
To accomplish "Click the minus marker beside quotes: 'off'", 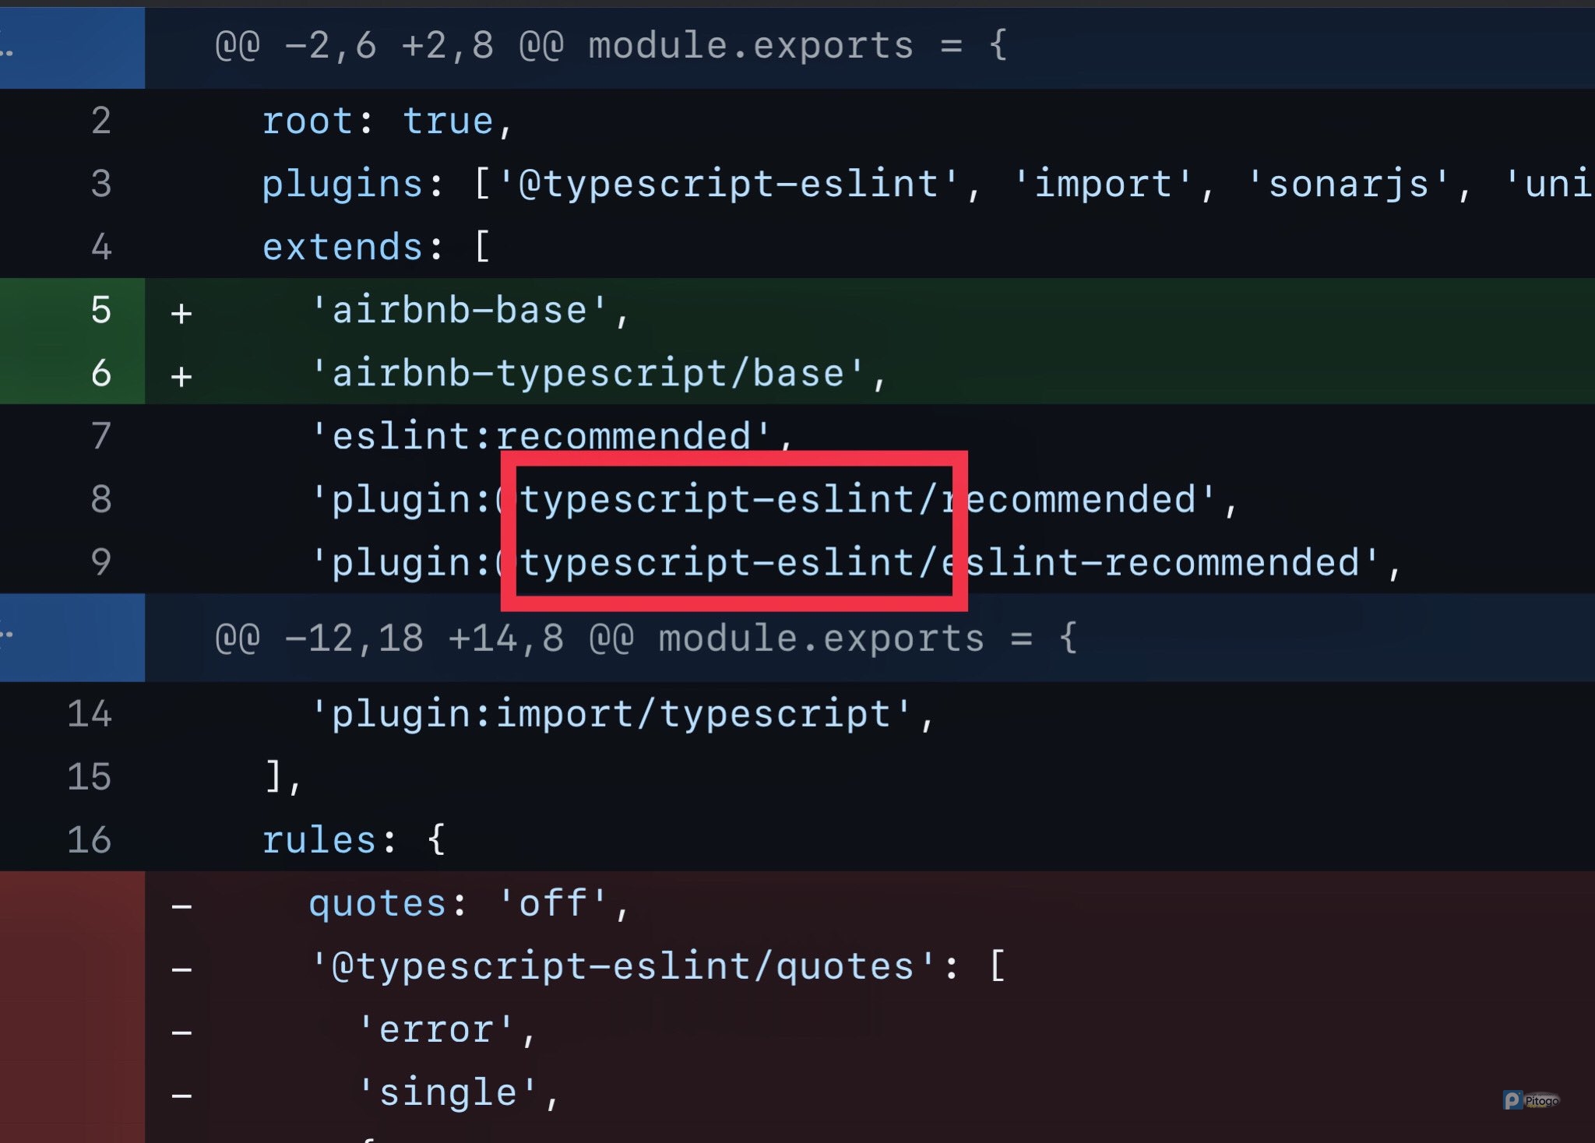I will point(181,906).
